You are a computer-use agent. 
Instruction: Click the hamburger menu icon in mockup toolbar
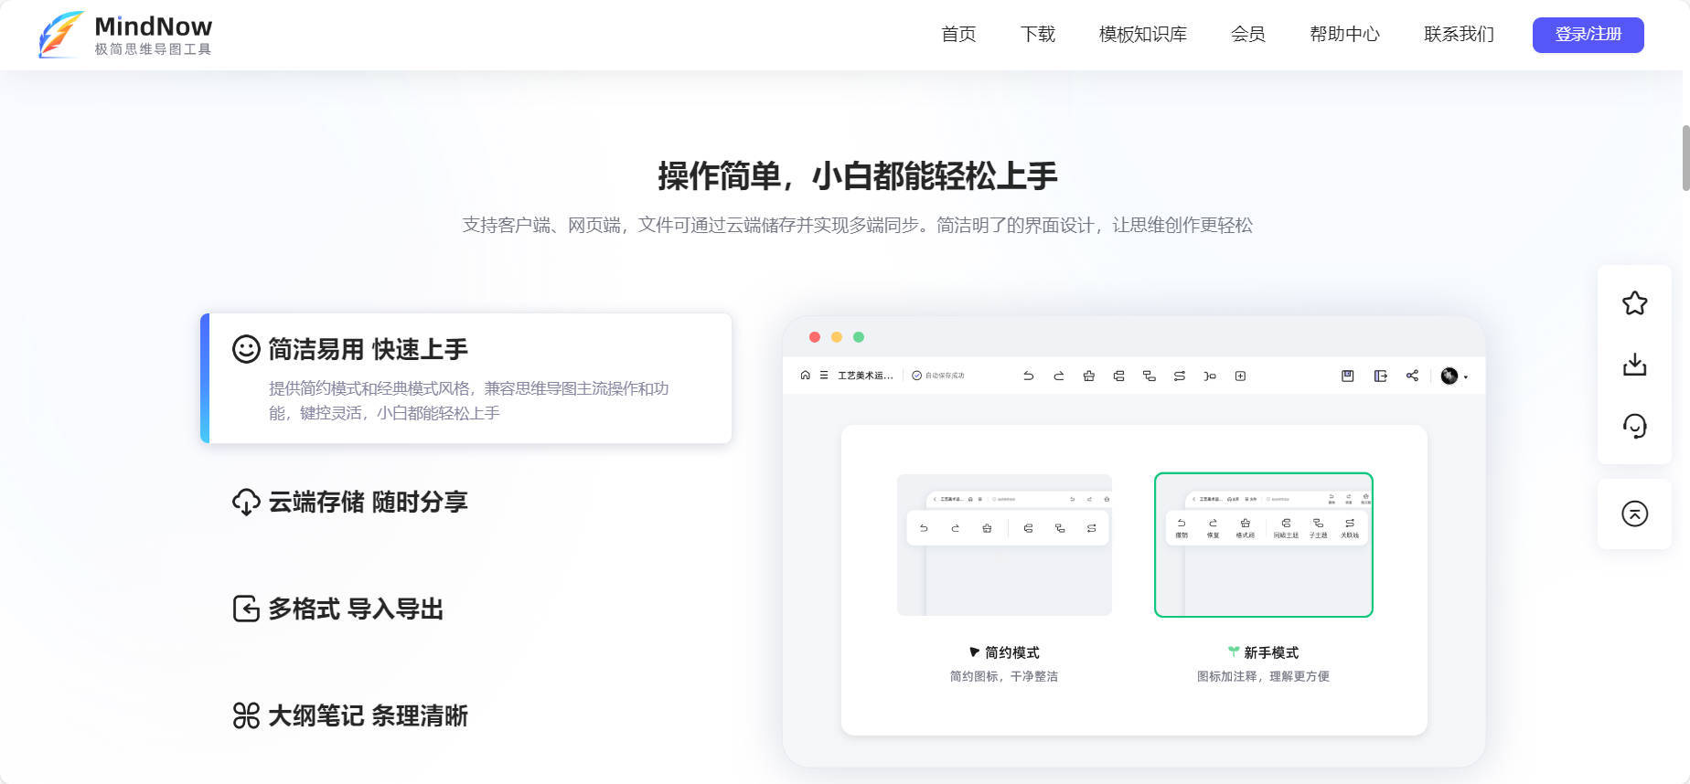point(824,376)
